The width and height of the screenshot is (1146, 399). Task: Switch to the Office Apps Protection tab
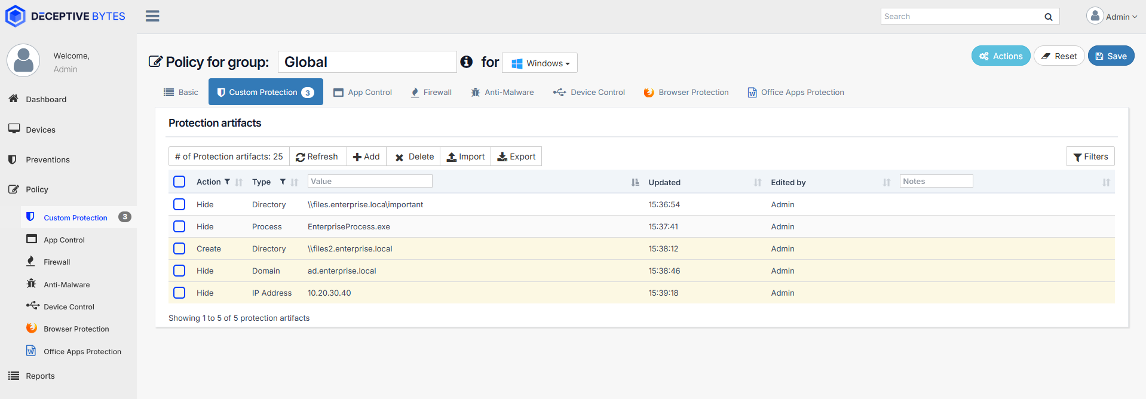click(796, 92)
